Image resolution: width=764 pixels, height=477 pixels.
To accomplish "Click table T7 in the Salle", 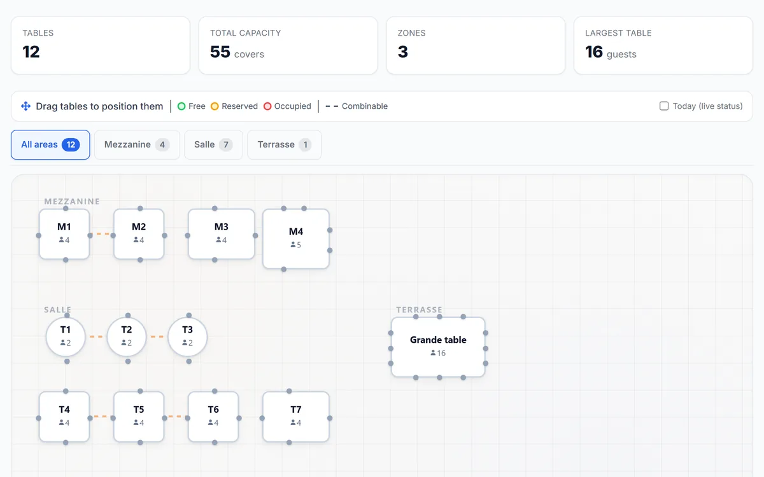I will tap(296, 417).
